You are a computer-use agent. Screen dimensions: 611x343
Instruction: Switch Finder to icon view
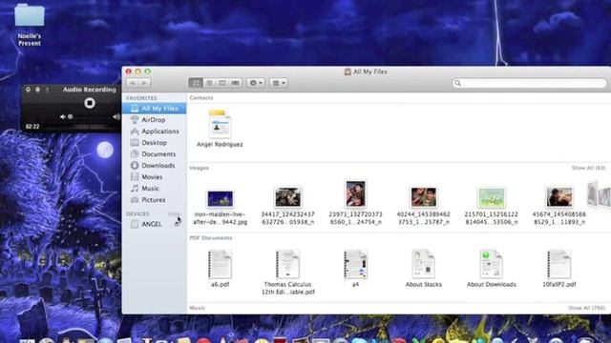(196, 83)
